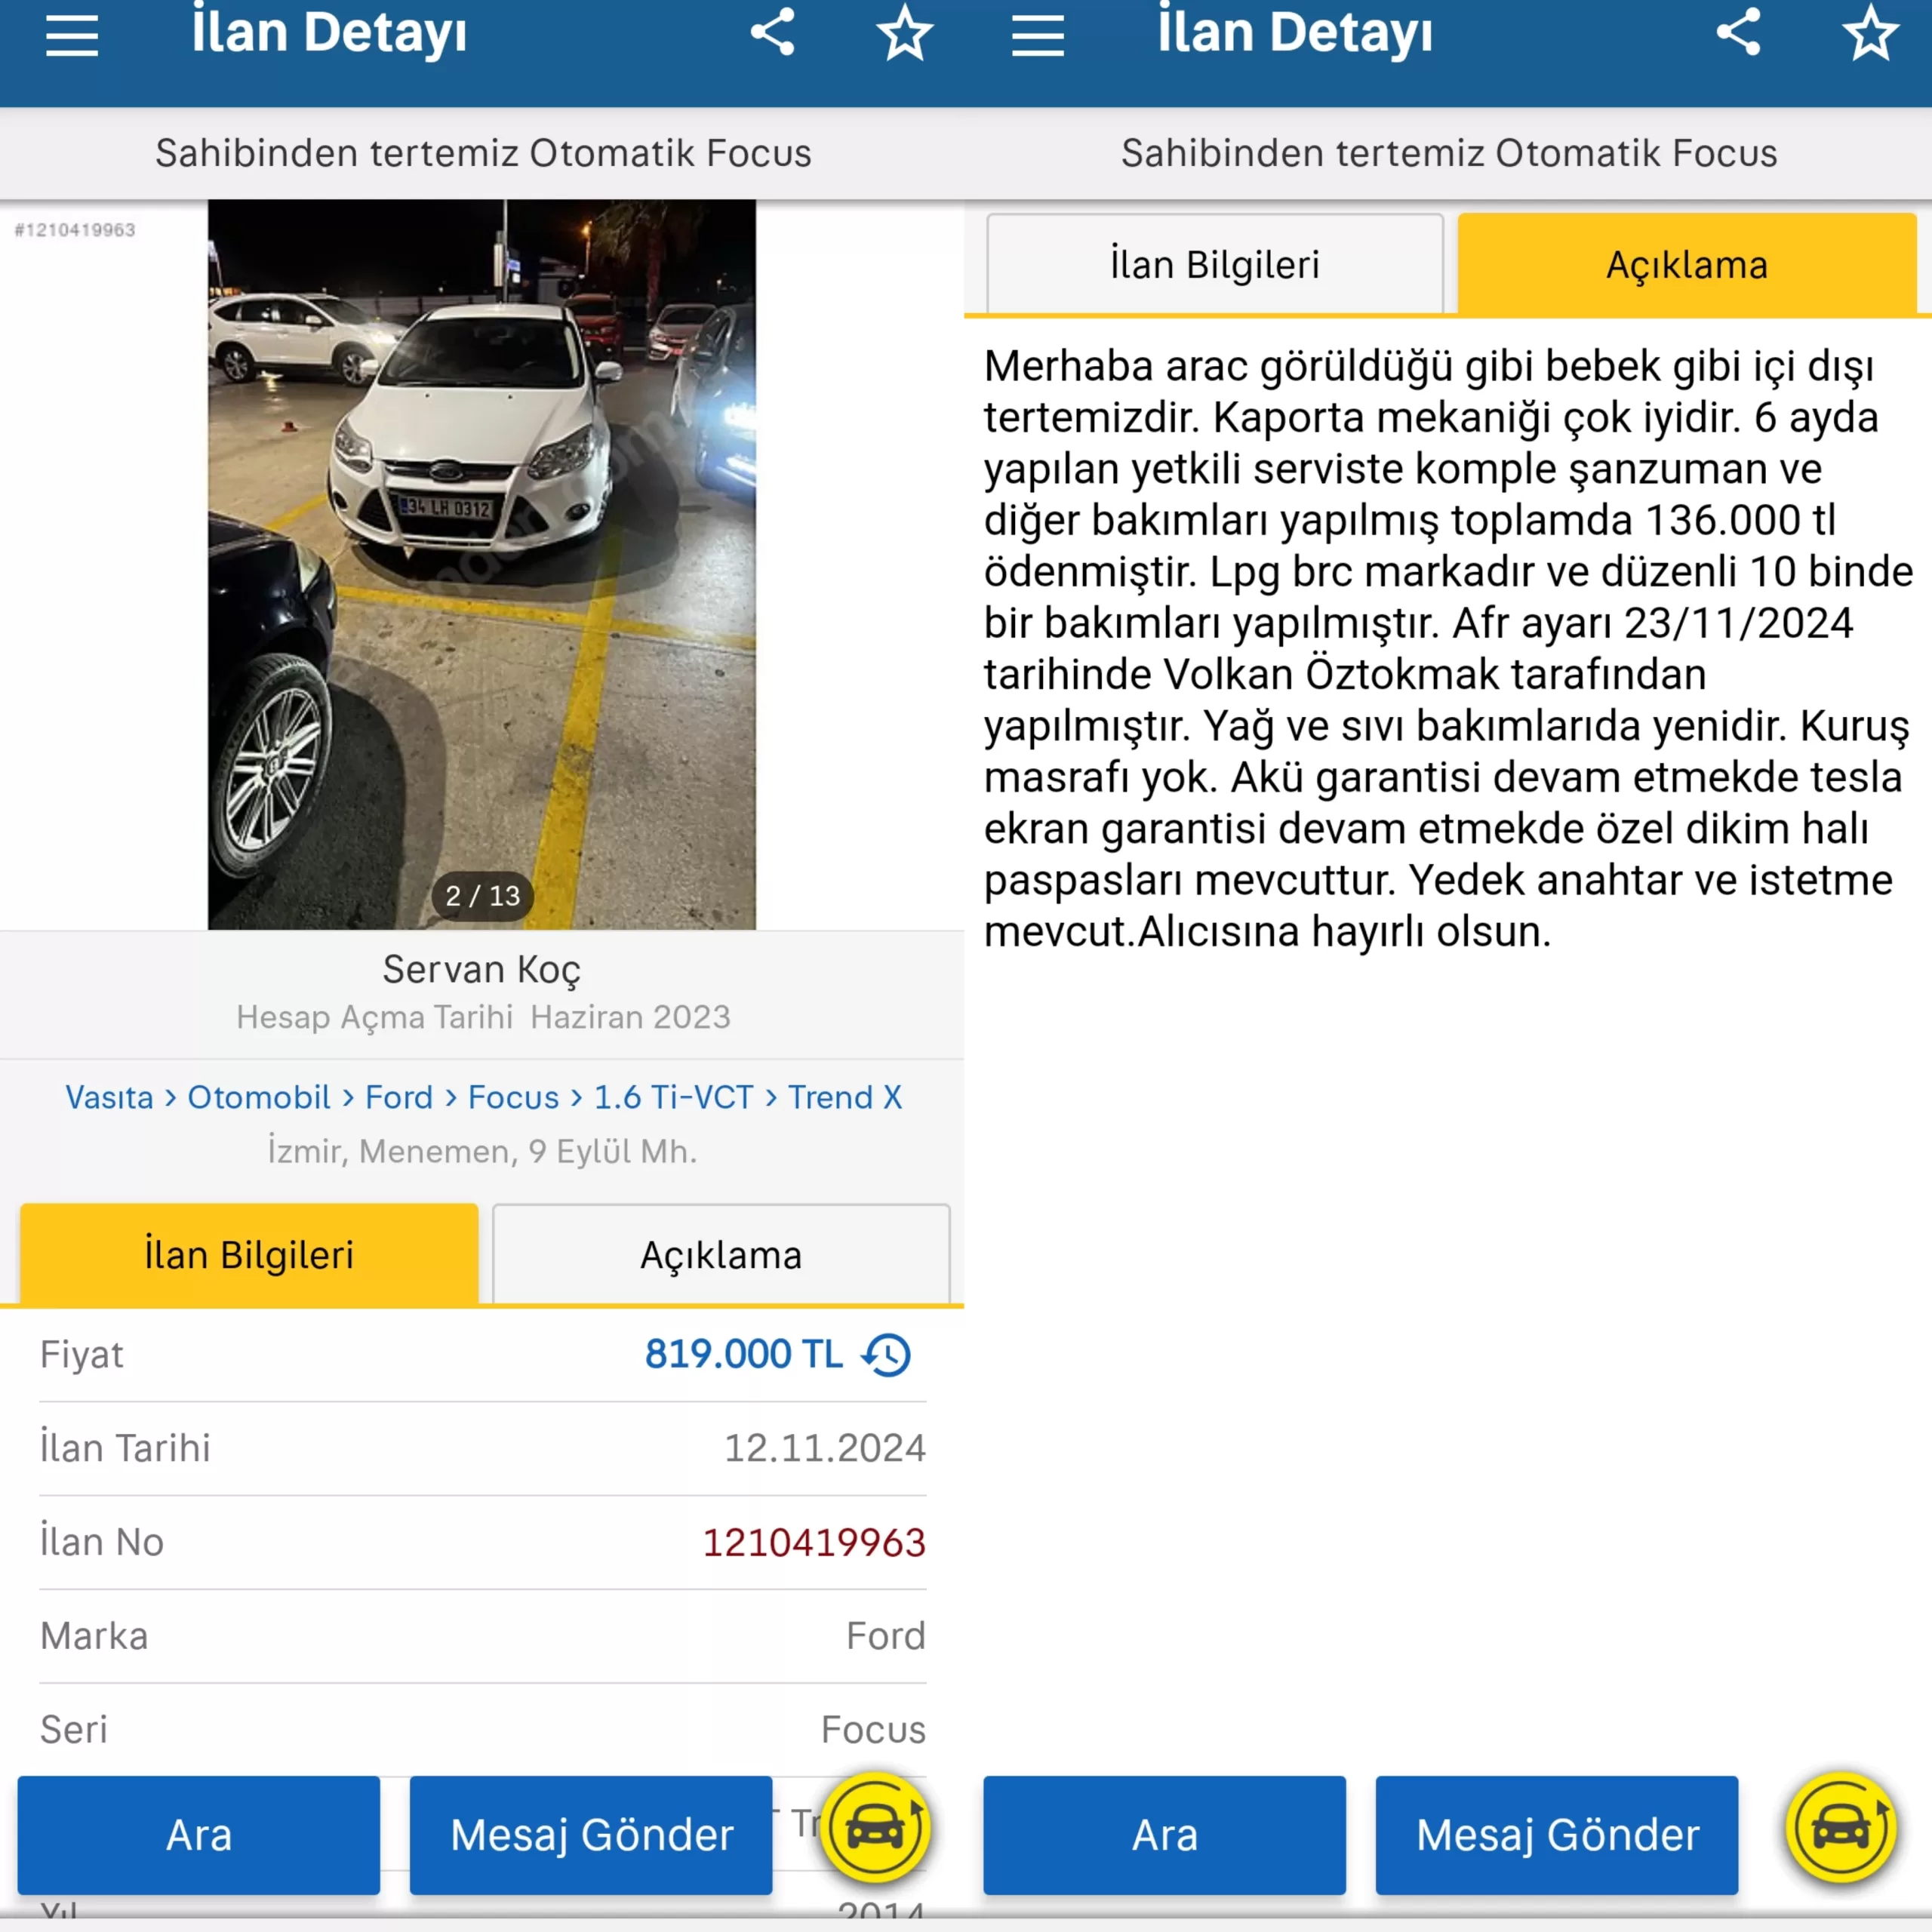Image resolution: width=1932 pixels, height=1932 pixels.
Task: Tap listing title in right screen
Action: [x=1449, y=153]
